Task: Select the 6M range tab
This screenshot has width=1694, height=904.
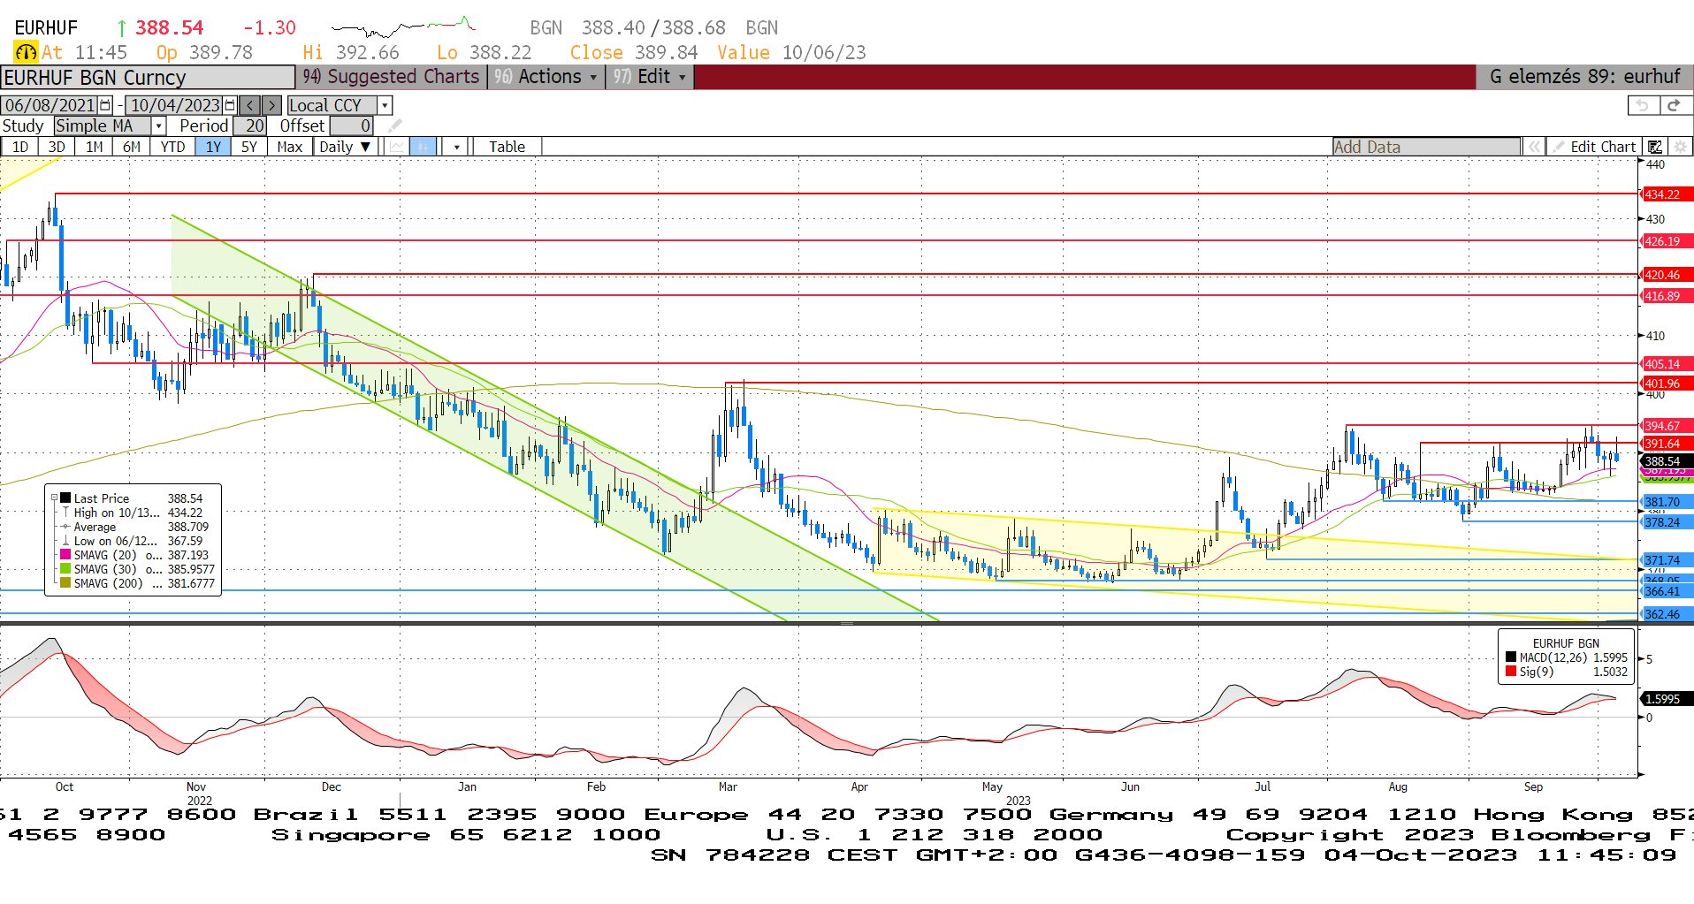Action: click(131, 147)
